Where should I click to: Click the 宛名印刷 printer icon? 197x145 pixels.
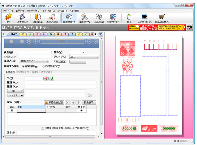pos(99,18)
